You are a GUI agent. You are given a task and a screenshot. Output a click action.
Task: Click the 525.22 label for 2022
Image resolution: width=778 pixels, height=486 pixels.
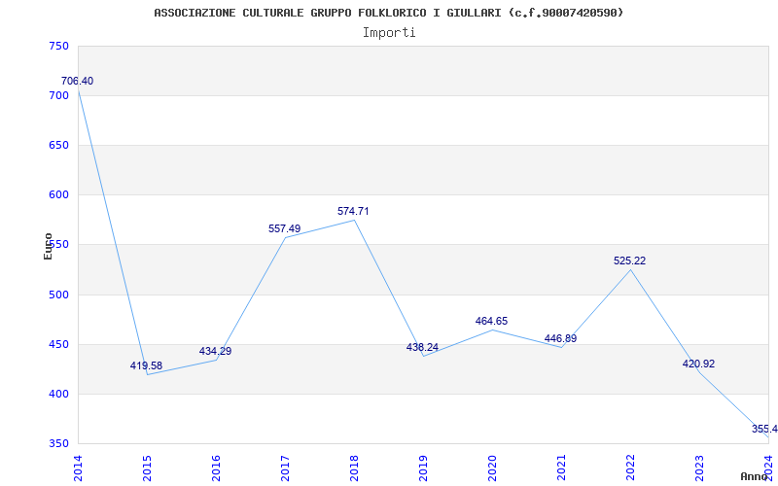tap(629, 260)
